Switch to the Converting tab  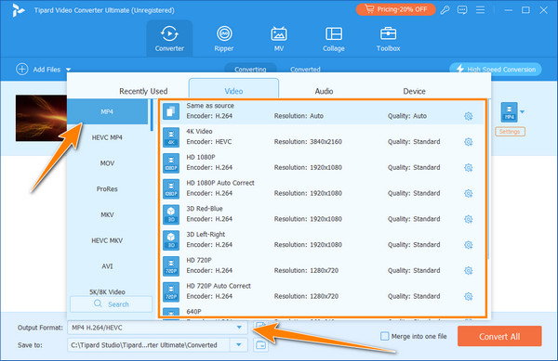click(x=250, y=69)
